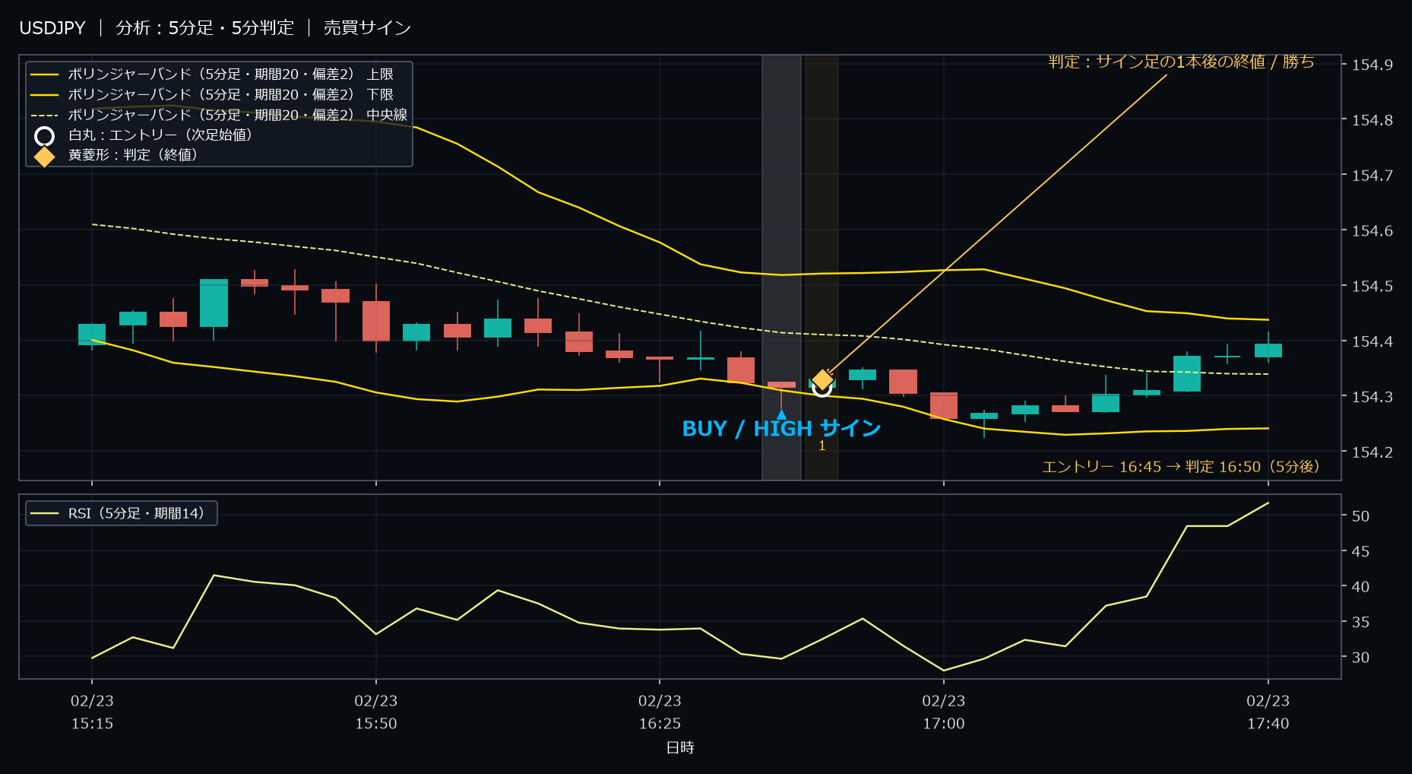This screenshot has width=1412, height=774.
Task: Click the yellow diamond judgment marker on chart
Action: tap(822, 379)
